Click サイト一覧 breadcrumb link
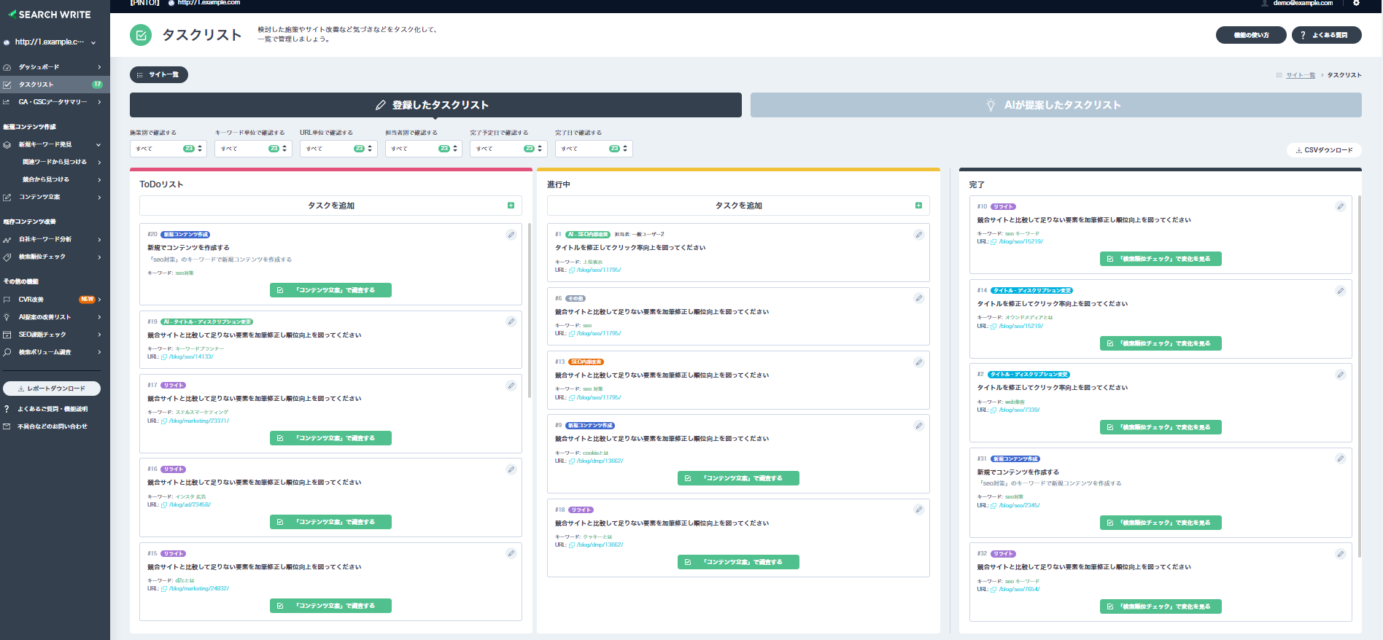The height and width of the screenshot is (640, 1383). click(x=1301, y=75)
